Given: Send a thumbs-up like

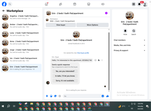Looking at the screenshot, I should click(108, 96).
